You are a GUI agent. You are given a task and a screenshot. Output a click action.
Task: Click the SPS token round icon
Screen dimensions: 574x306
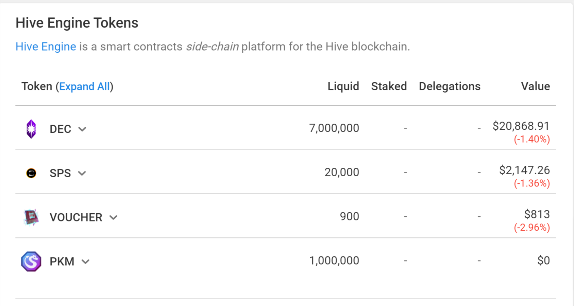click(31, 173)
